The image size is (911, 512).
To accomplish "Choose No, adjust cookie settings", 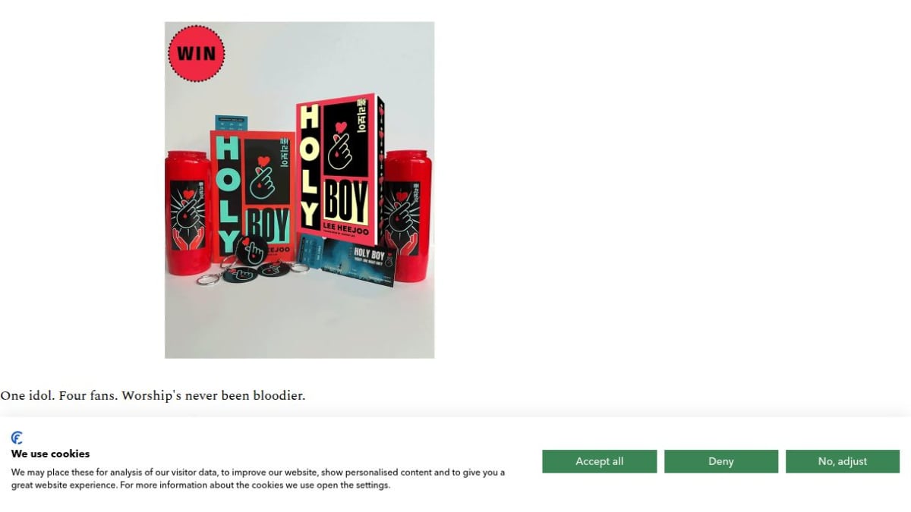I will [x=843, y=461].
